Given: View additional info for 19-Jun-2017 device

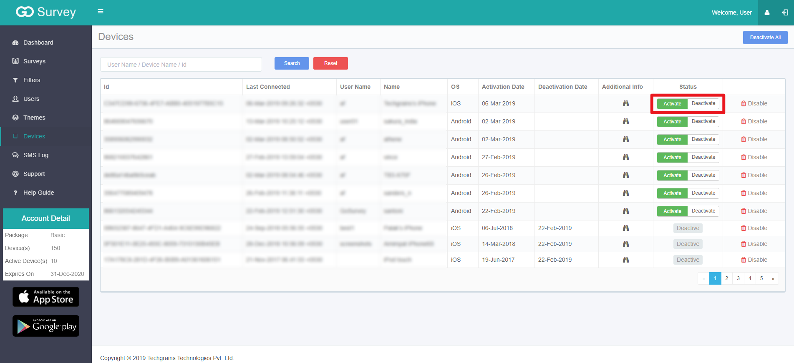Looking at the screenshot, I should click(x=626, y=260).
